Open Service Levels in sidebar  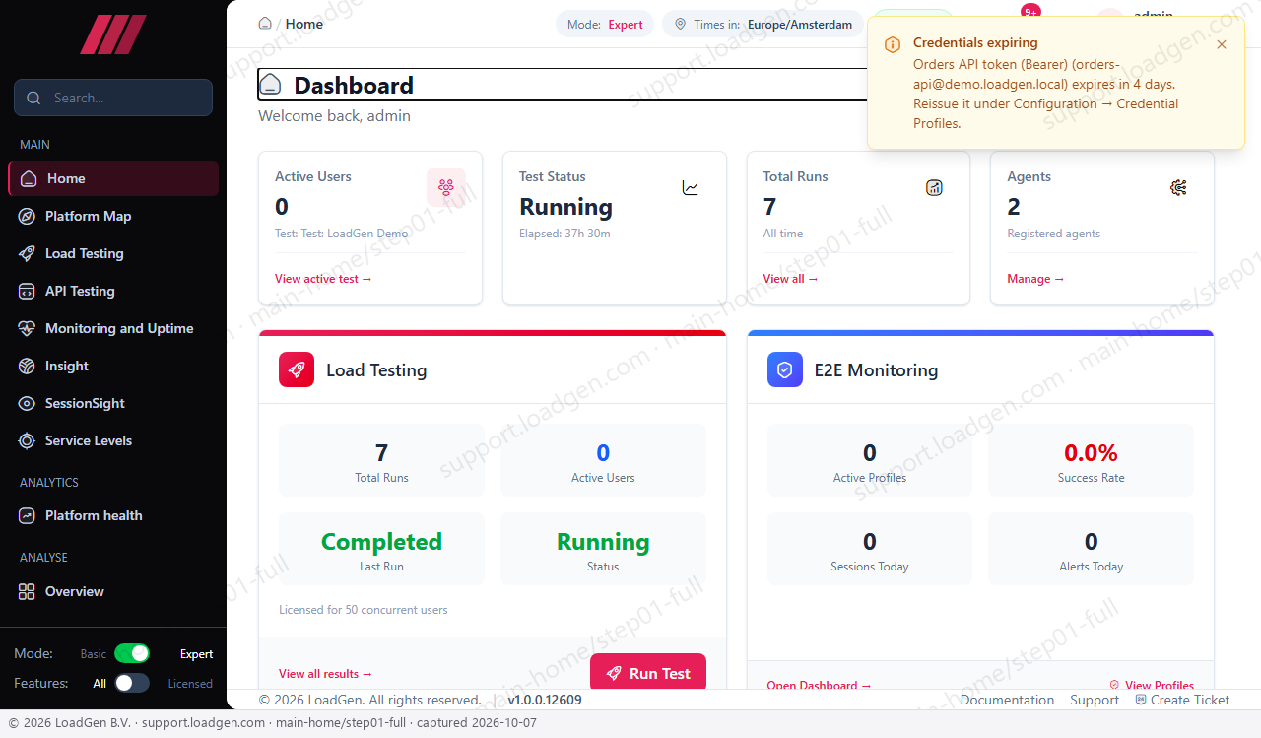[113, 440]
